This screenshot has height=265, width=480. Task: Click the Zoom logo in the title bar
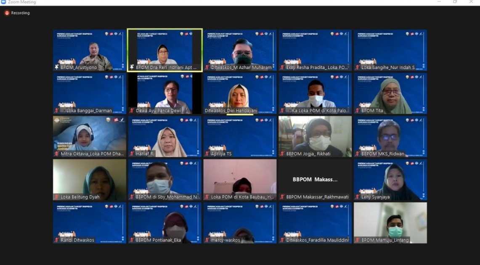(x=3, y=2)
